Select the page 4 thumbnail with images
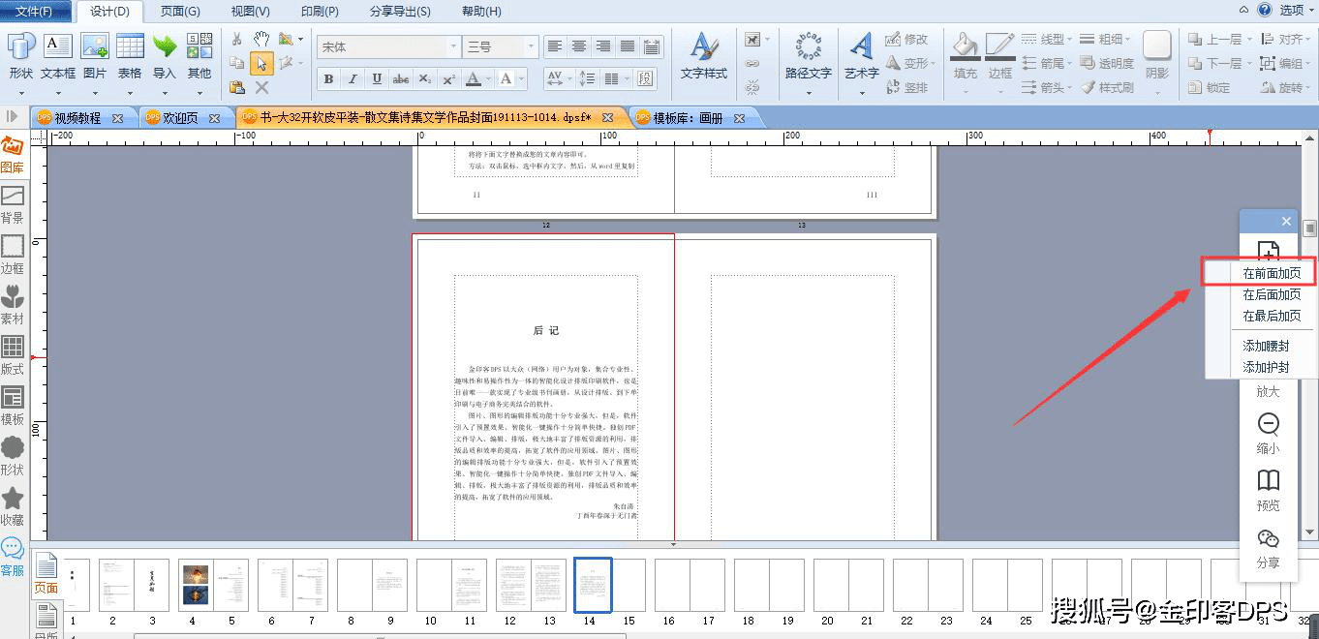The width and height of the screenshot is (1319, 639). coord(195,585)
